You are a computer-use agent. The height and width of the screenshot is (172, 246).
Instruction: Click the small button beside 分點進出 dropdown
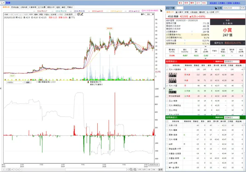[x=28, y=82]
